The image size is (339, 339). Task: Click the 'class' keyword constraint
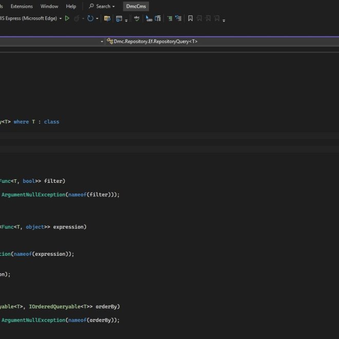click(51, 122)
